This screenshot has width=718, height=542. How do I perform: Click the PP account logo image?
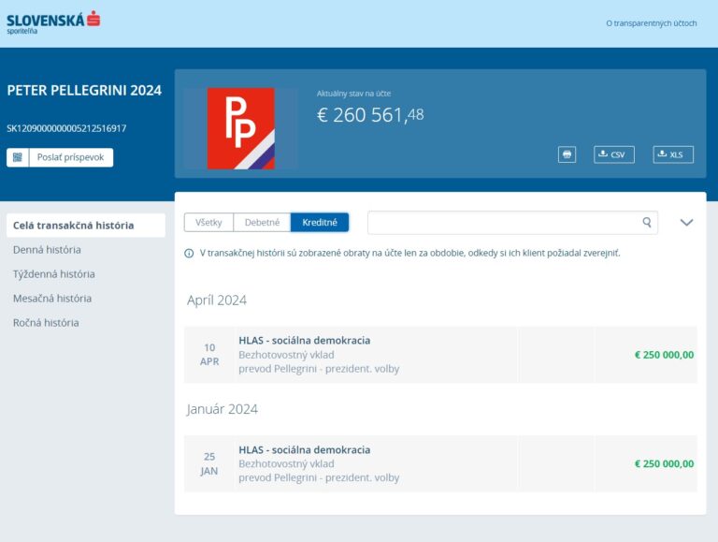click(240, 128)
